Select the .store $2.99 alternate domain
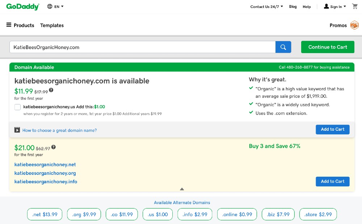This screenshot has width=362, height=224. coord(318,214)
